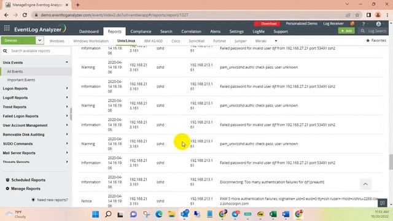Open the notifications bell icon
393x221 pixels.
352,23
